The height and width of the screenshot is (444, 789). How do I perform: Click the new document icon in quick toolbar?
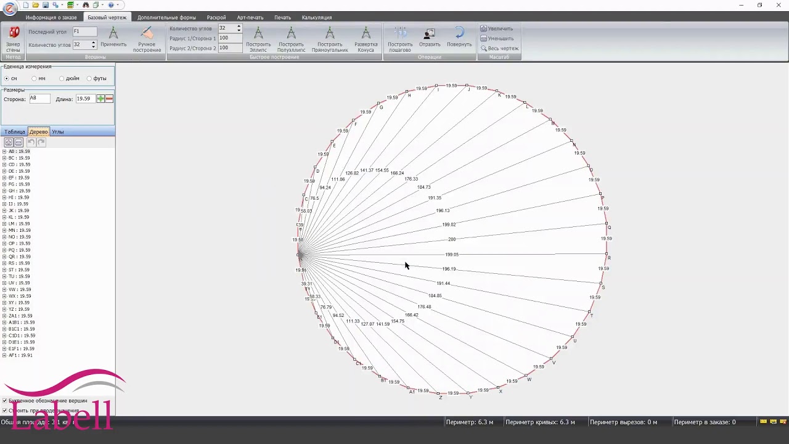[x=26, y=5]
